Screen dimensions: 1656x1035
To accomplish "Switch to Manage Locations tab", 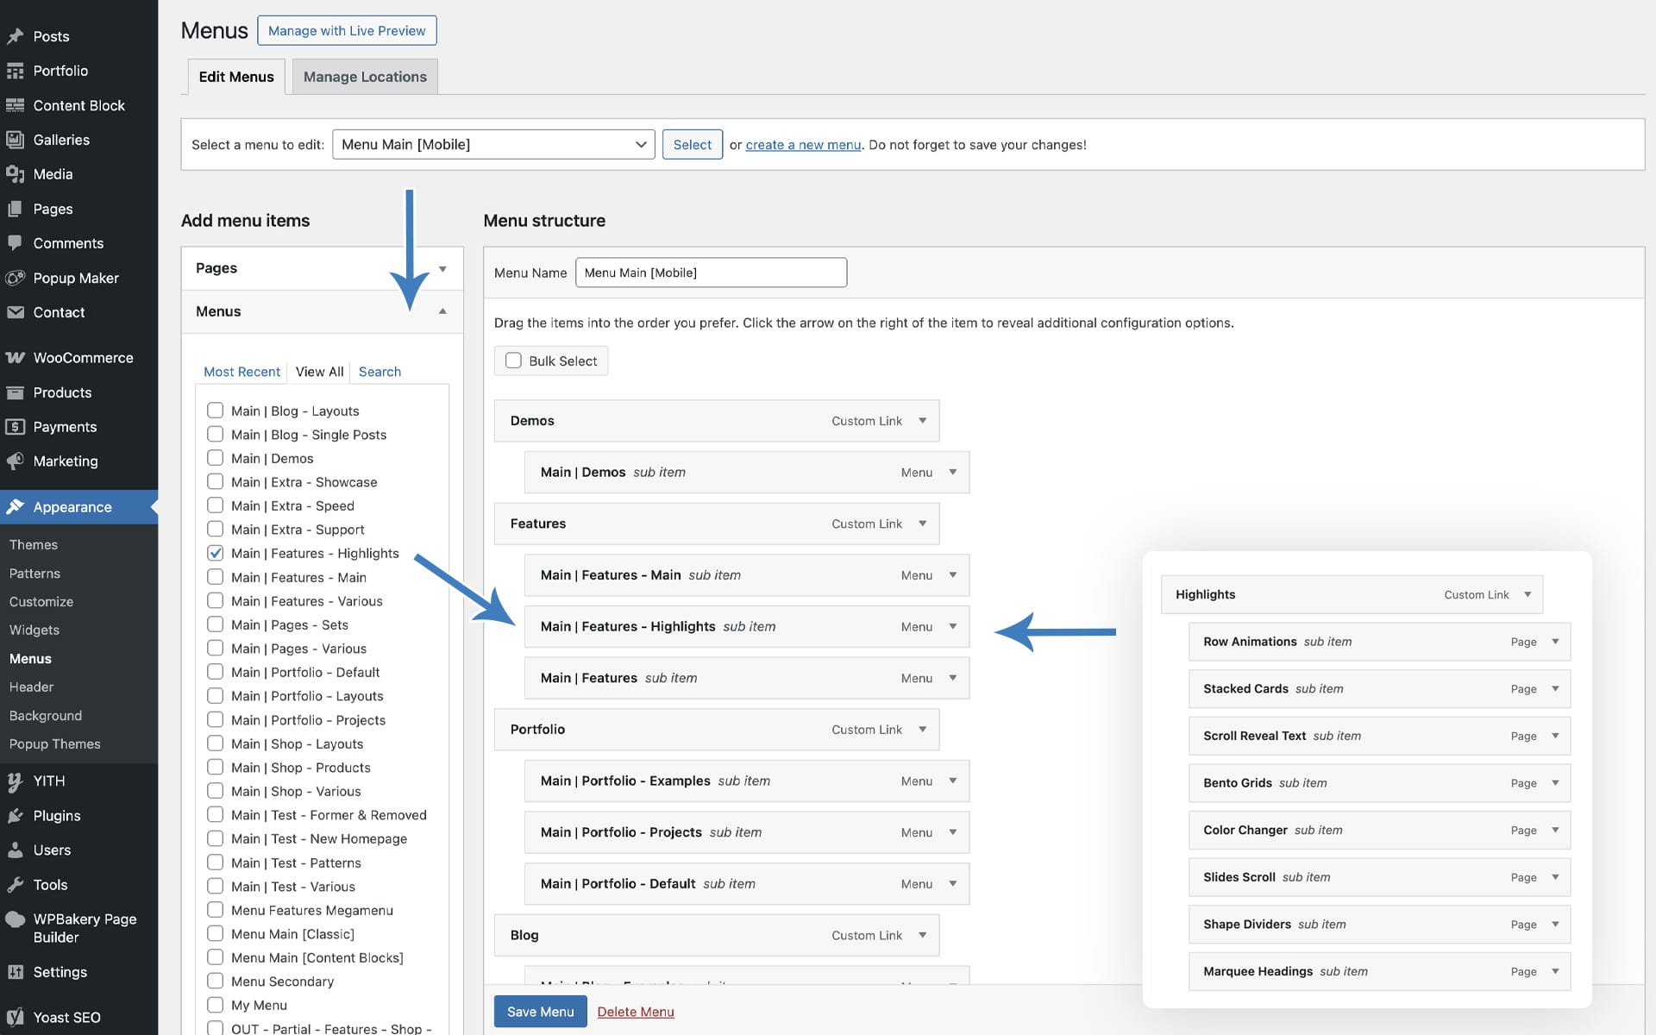I will [x=365, y=77].
